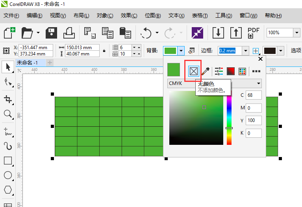Click the green current color swatch in the picker
This screenshot has height=207, width=302.
(x=174, y=70)
